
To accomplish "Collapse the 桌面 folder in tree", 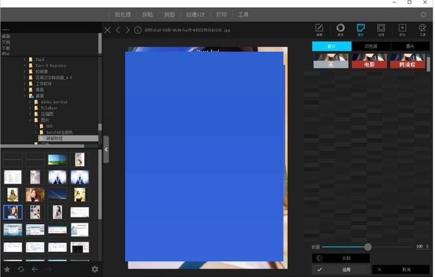I will 25,96.
